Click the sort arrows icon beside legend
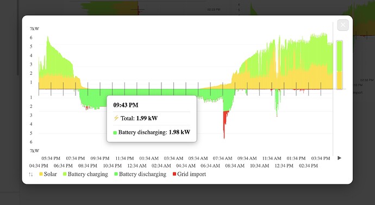This screenshot has width=375, height=205. pyautogui.click(x=30, y=174)
